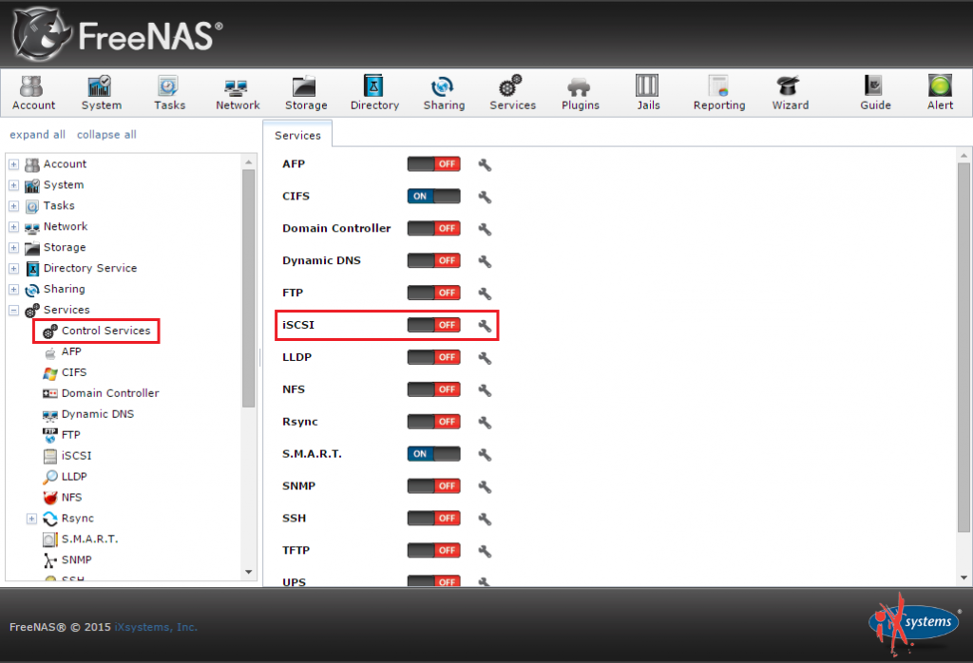Turn off the S.M.A.R.T. service switch
Image resolution: width=973 pixels, height=663 pixels.
pos(433,454)
